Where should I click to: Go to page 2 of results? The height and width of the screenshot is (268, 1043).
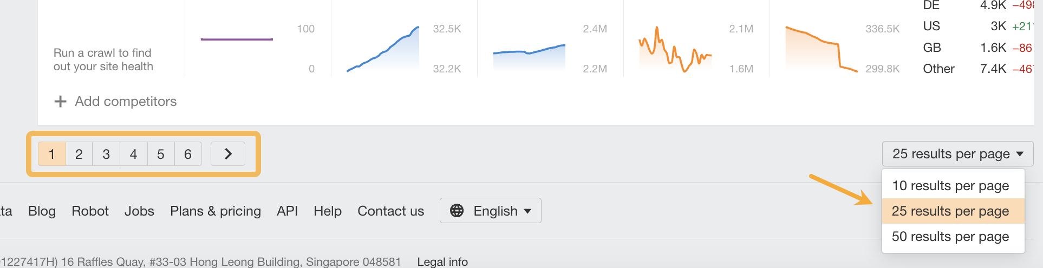(79, 154)
